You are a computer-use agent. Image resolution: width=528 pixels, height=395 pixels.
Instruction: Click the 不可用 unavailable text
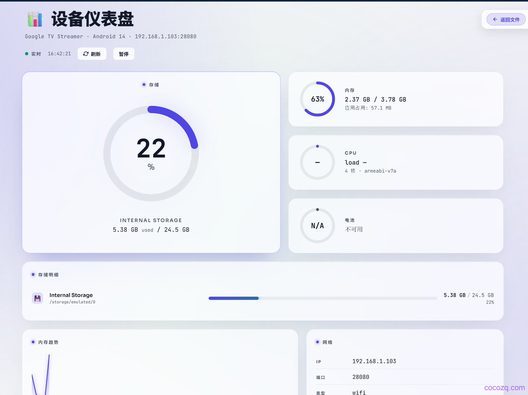[x=354, y=229]
